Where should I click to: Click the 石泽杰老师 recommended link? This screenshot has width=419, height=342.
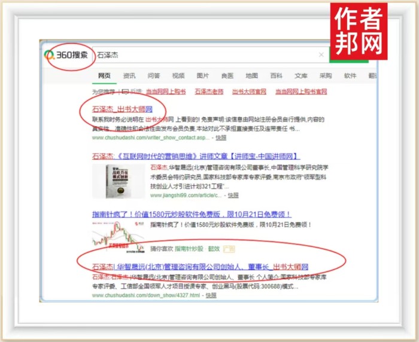[x=210, y=92]
